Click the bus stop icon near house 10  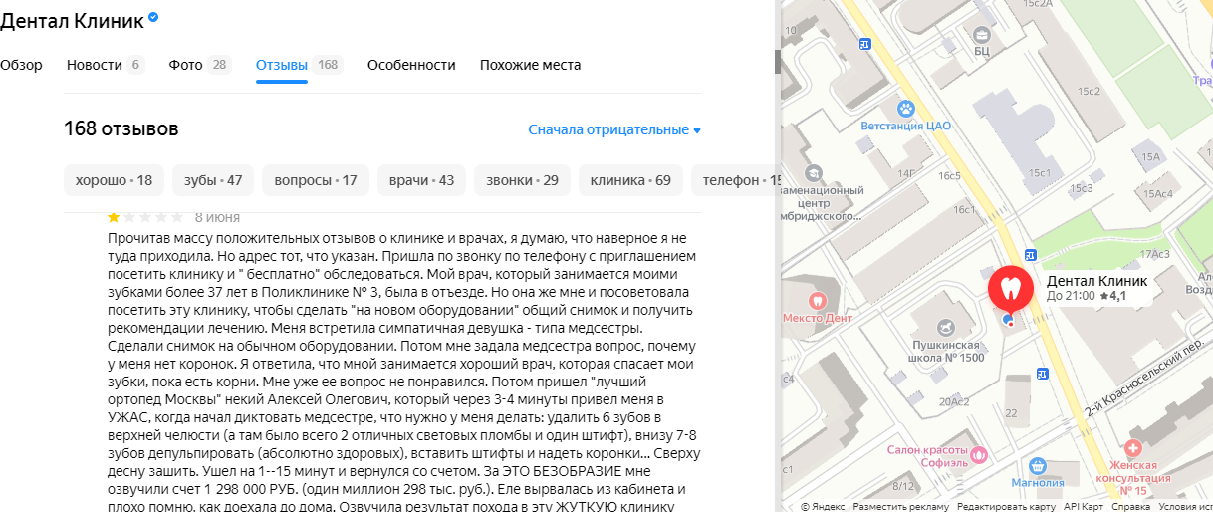pyautogui.click(x=864, y=43)
